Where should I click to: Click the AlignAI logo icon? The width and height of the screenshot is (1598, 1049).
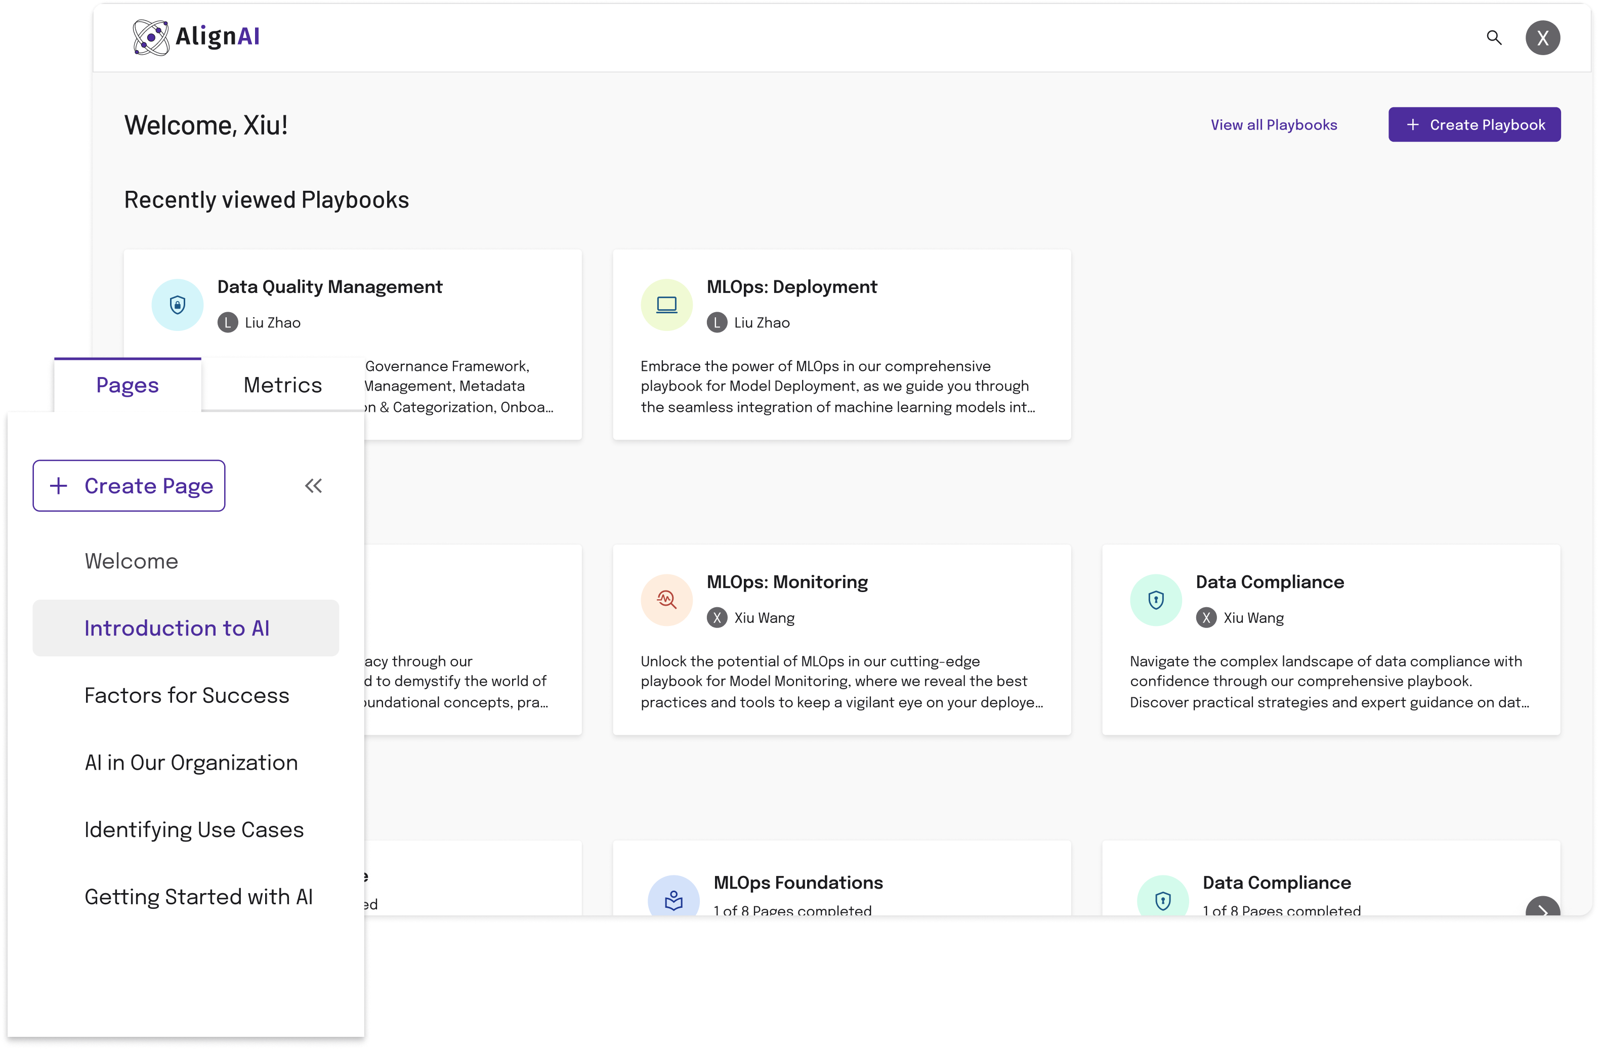[152, 37]
